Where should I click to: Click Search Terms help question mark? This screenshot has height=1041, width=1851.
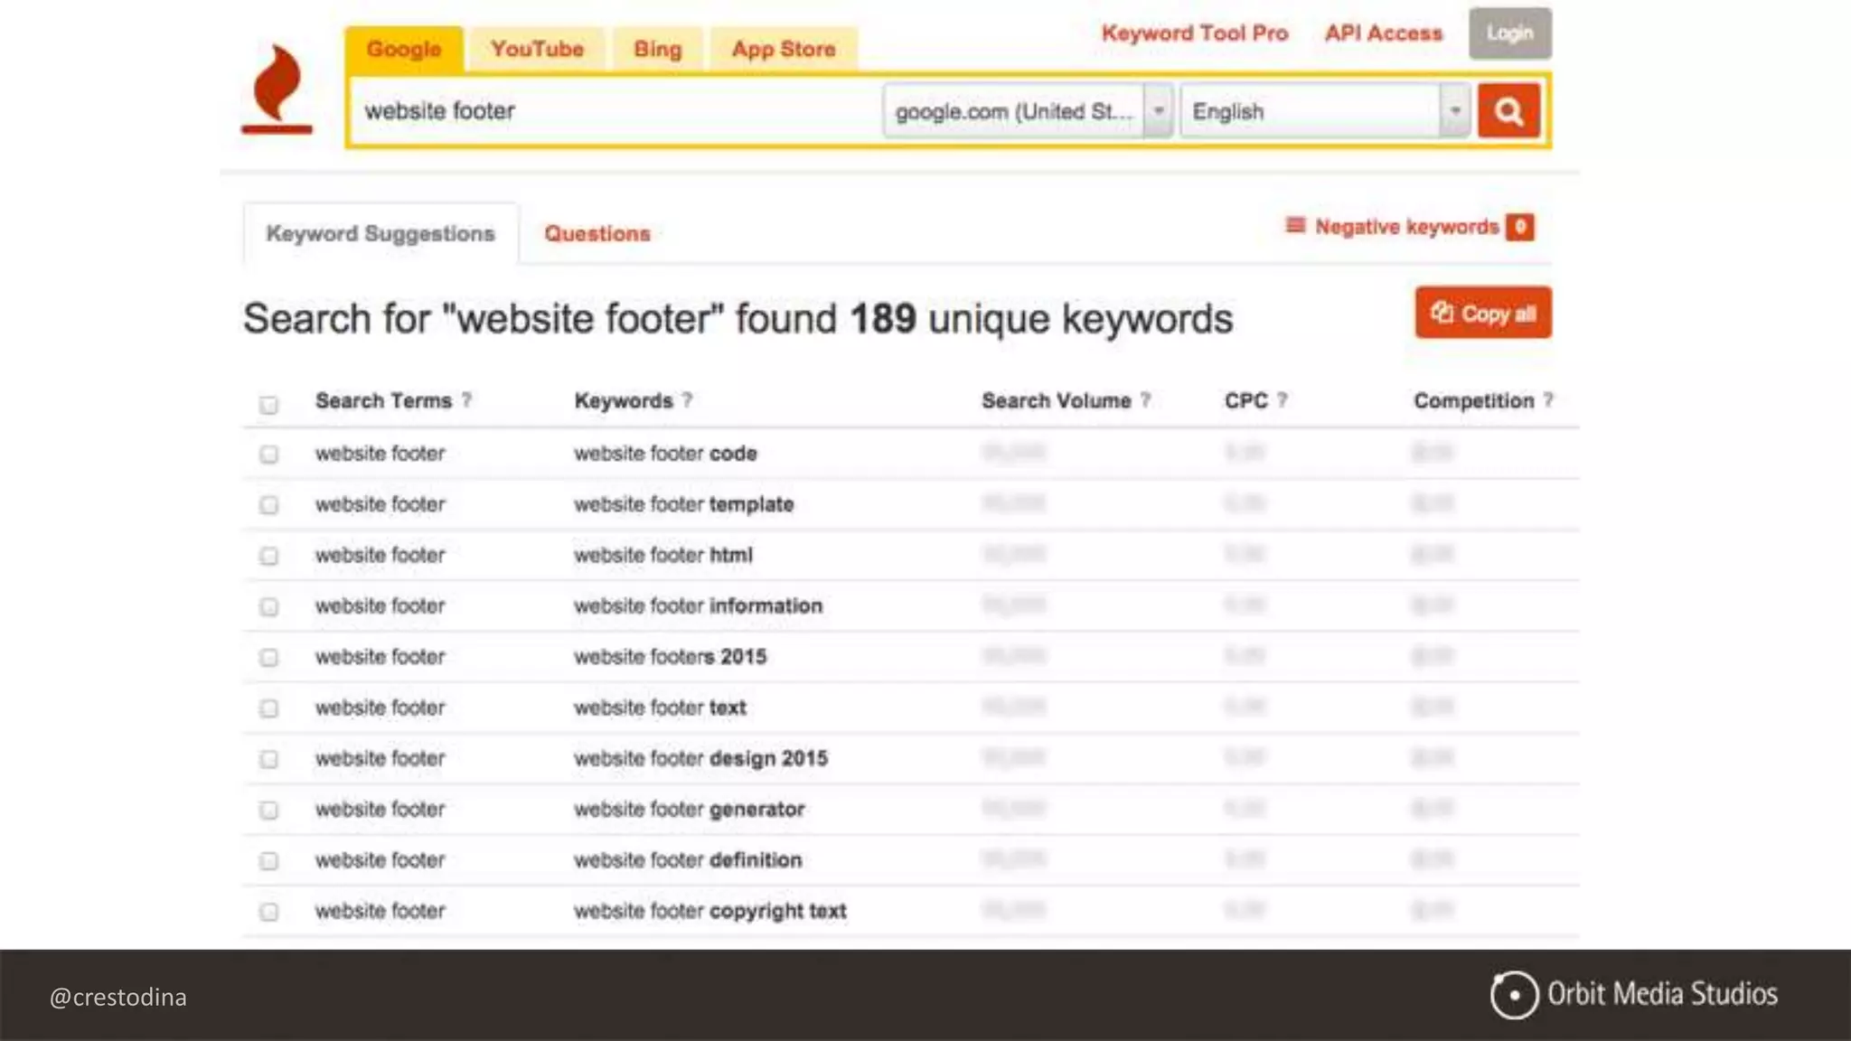pyautogui.click(x=466, y=400)
